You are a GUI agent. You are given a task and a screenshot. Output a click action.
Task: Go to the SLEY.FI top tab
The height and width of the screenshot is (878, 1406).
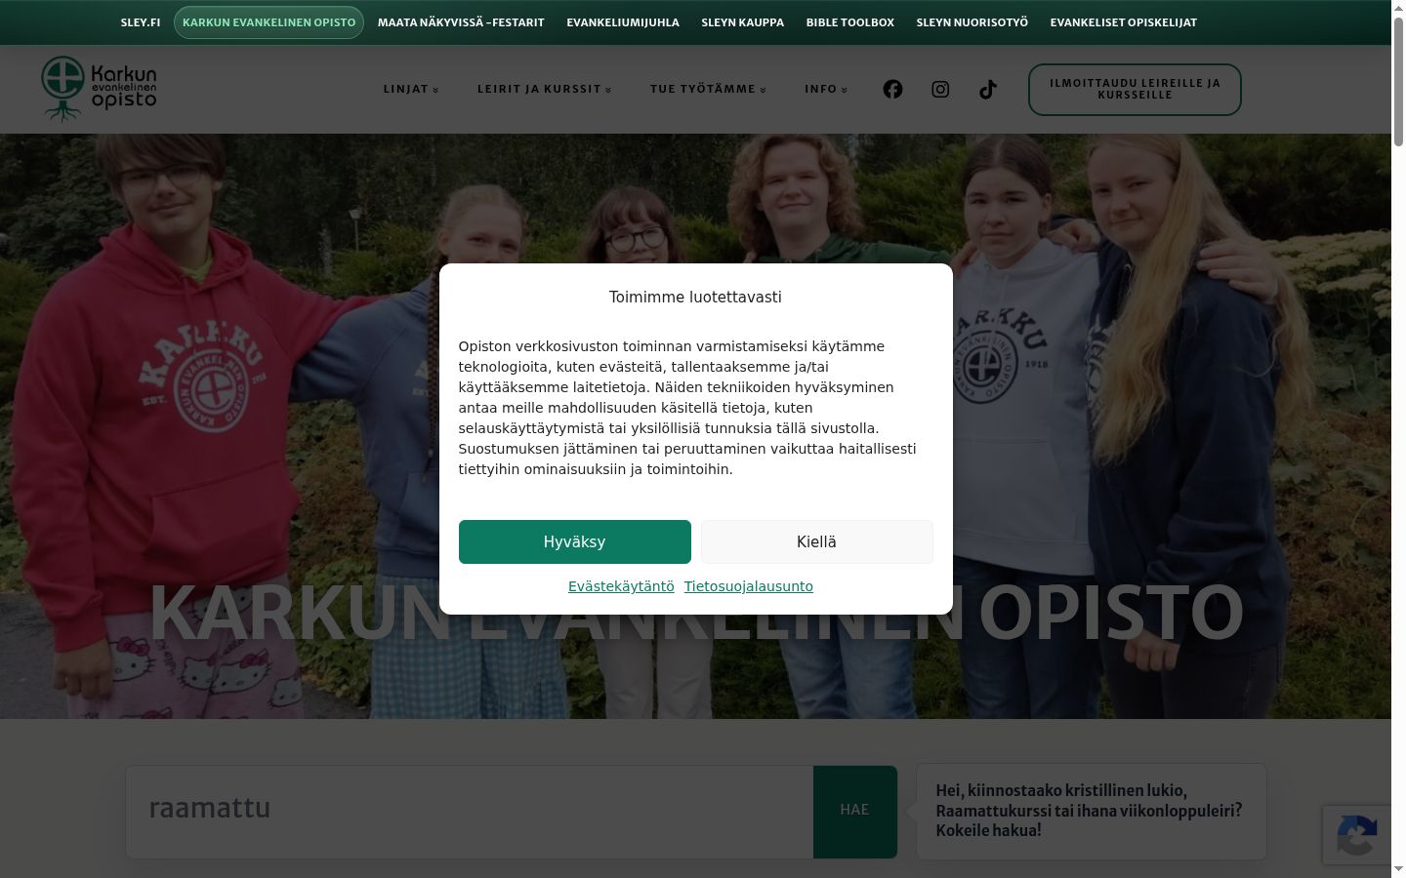click(x=141, y=22)
